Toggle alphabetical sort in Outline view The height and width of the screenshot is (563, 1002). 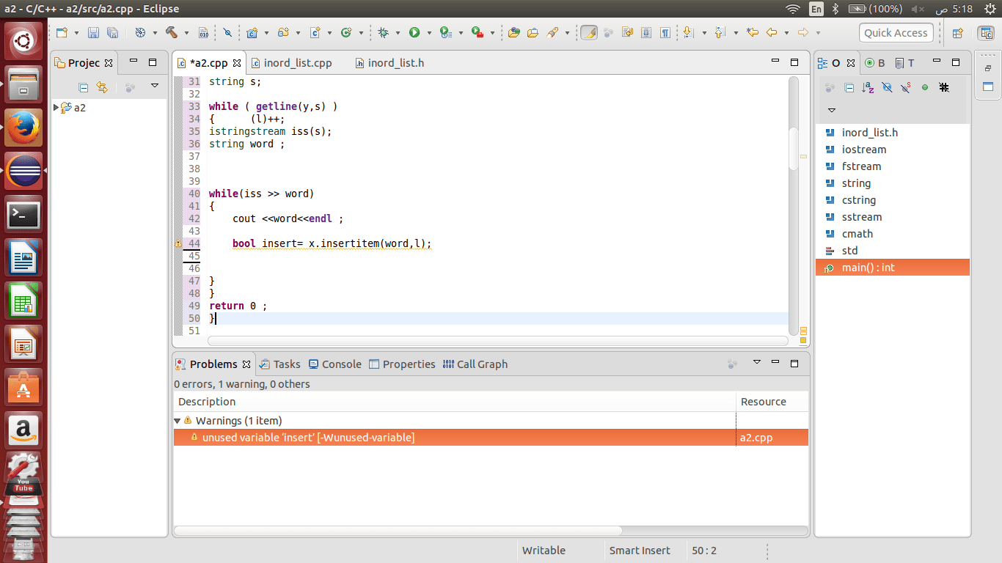868,87
